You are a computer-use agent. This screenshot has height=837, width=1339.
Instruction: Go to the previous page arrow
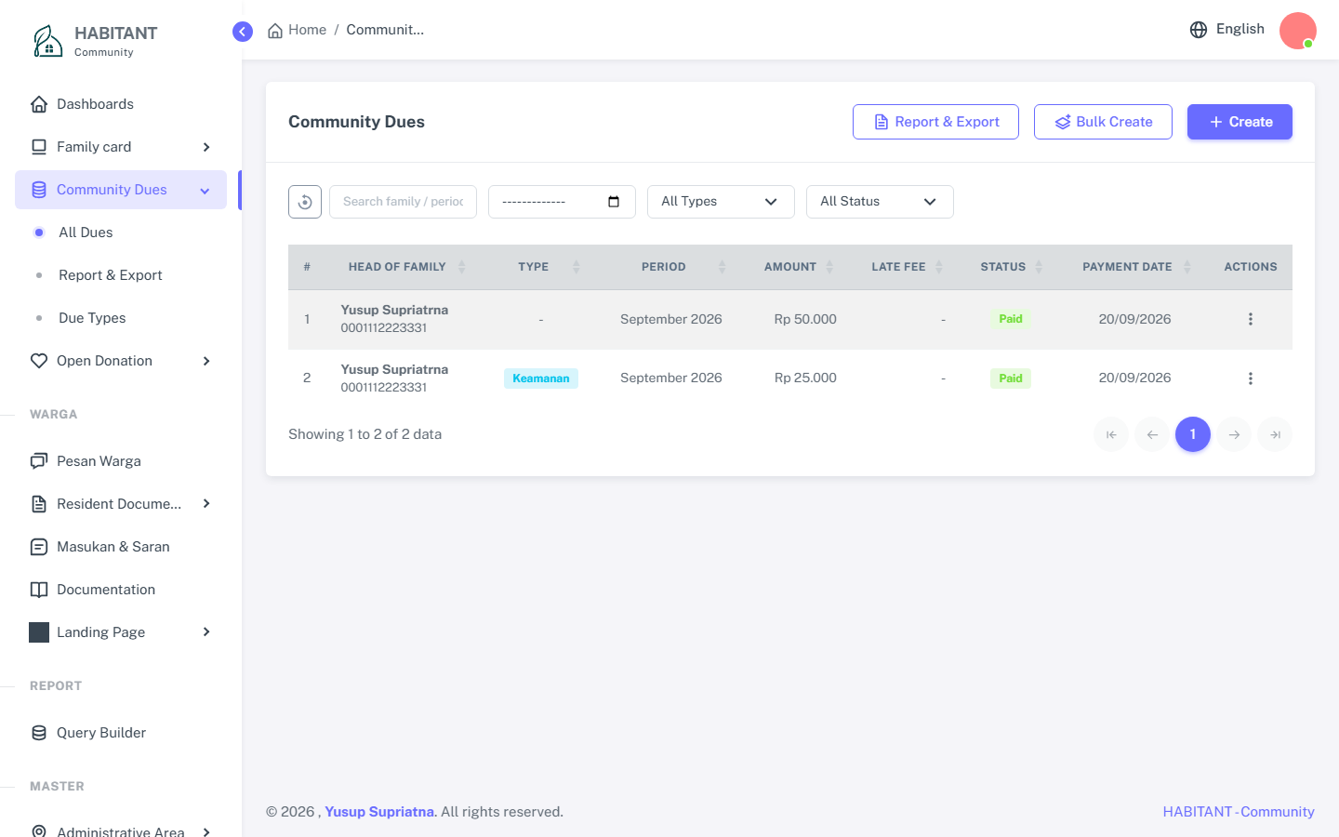[x=1152, y=434]
